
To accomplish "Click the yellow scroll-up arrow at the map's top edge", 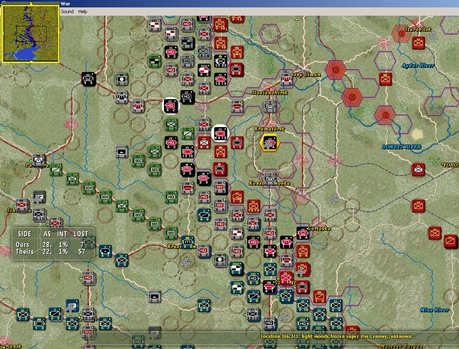I will pos(297,19).
